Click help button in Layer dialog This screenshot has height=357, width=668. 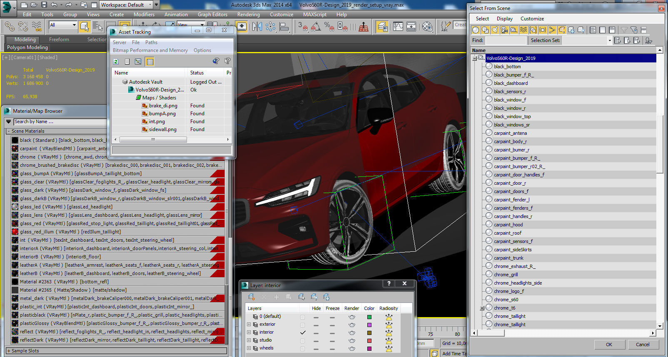coord(389,284)
